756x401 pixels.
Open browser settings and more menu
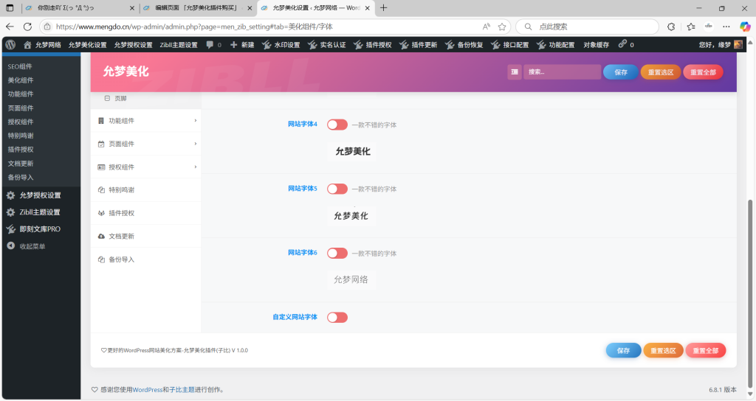coord(726,27)
